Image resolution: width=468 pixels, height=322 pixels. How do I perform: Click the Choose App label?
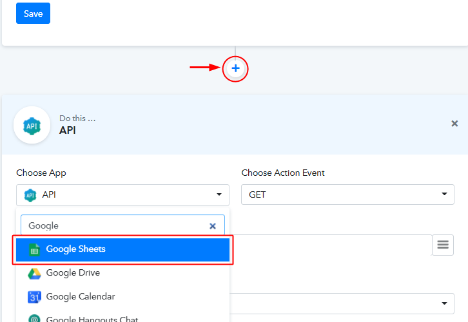point(41,173)
